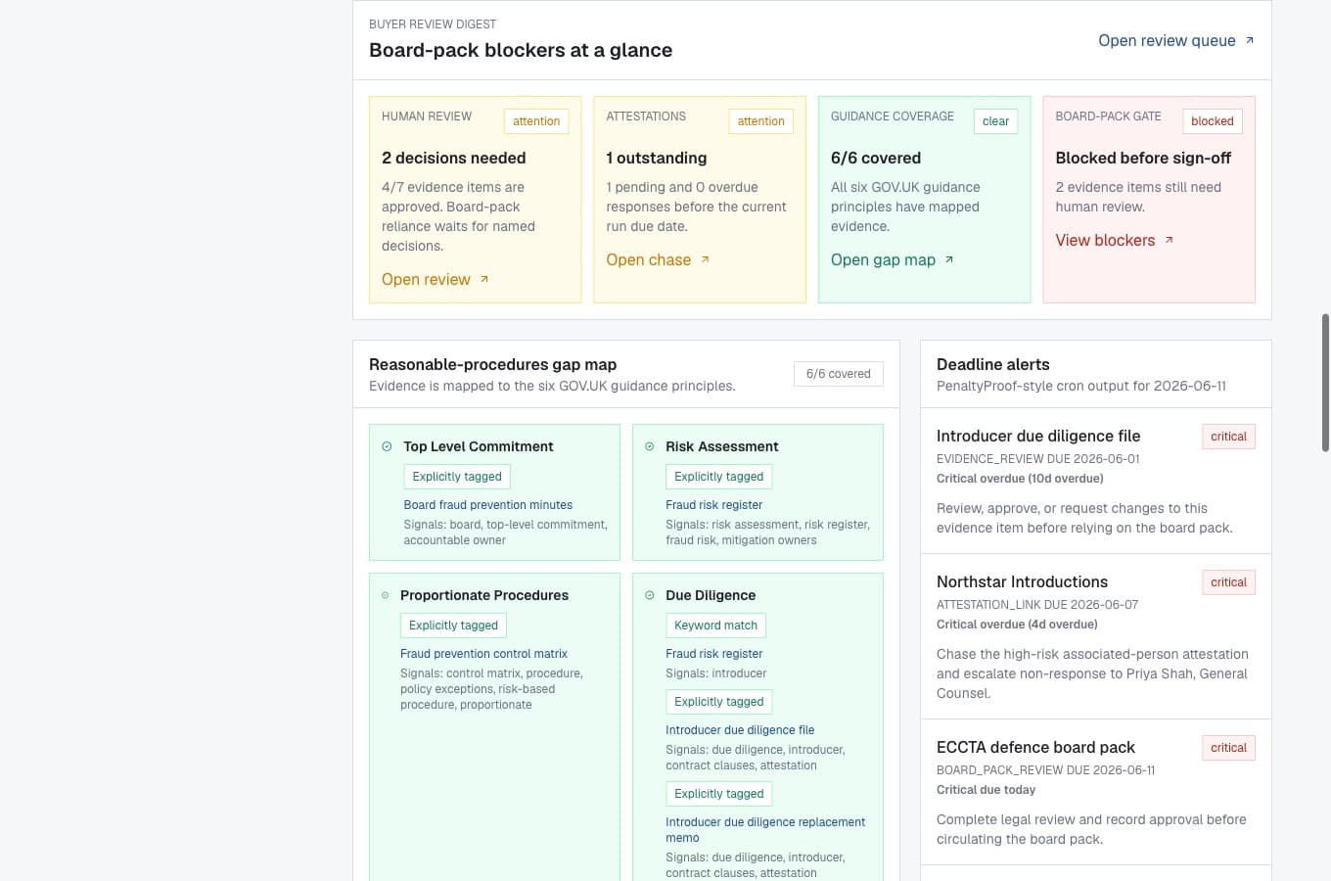
Task: Click critical badge on Introducer due diligence alert
Action: [x=1228, y=437]
